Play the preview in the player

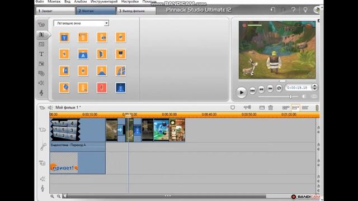click(241, 92)
